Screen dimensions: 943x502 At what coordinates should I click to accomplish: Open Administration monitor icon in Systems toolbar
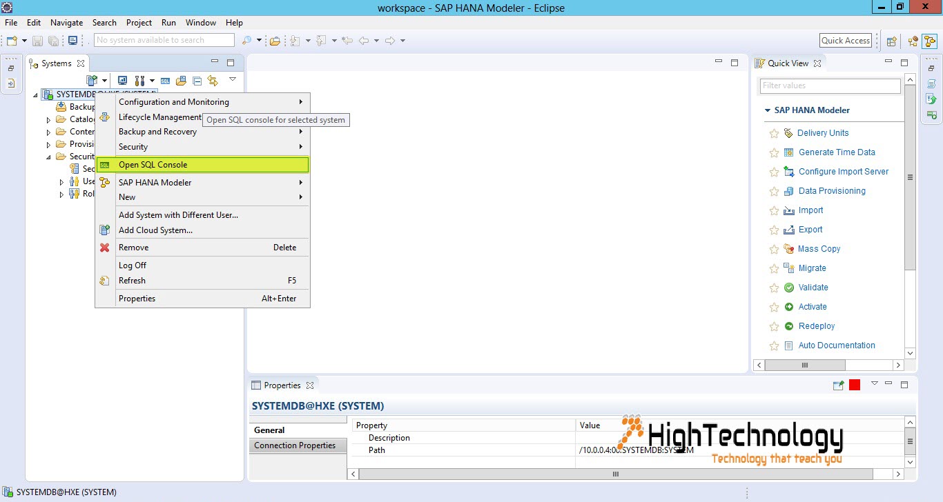(x=122, y=81)
